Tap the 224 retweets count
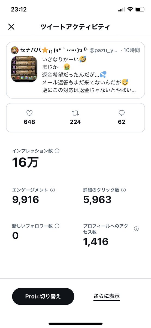 tap(75, 122)
